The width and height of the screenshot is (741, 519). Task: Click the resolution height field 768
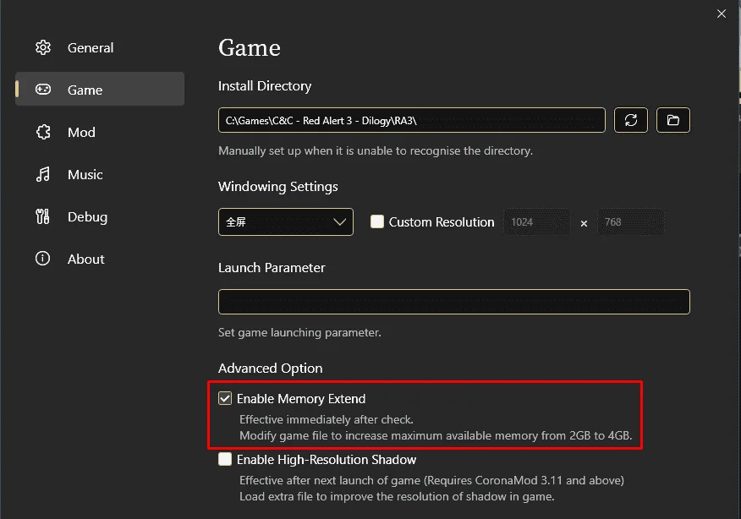[630, 222]
